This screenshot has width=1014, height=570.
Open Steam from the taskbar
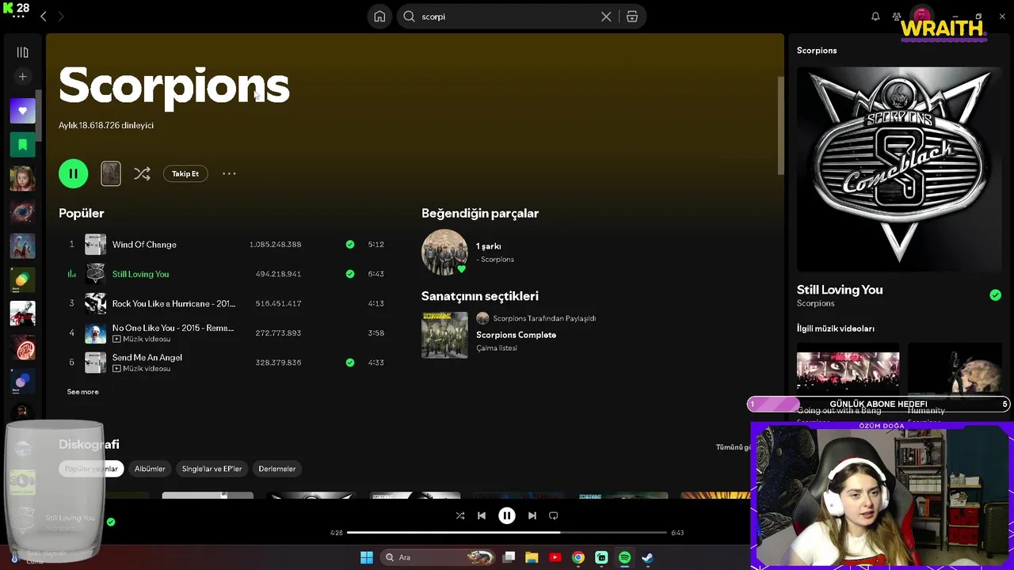point(647,557)
